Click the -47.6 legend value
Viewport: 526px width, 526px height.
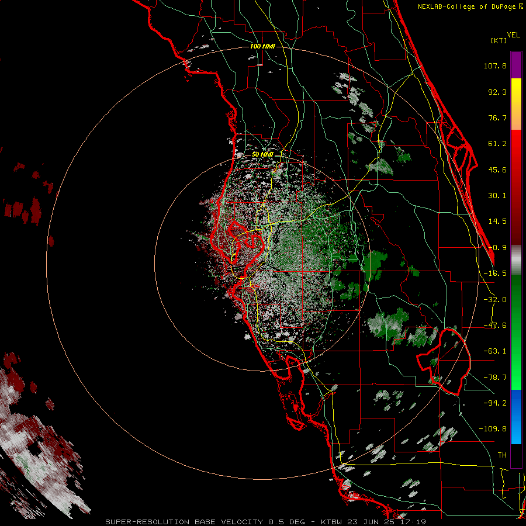(x=495, y=326)
